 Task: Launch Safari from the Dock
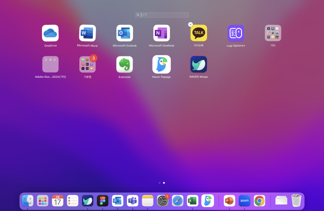(x=178, y=201)
